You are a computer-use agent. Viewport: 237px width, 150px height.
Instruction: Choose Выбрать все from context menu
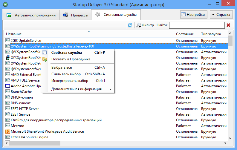point(62,68)
